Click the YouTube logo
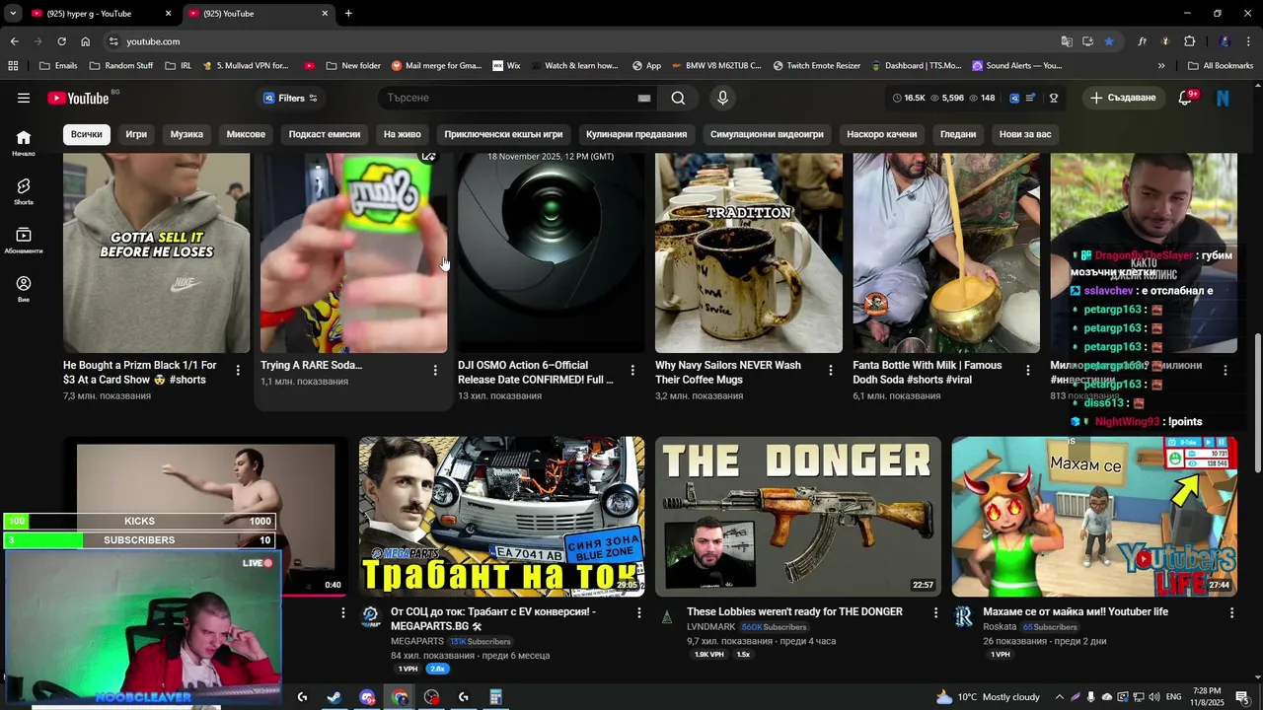 tap(78, 98)
